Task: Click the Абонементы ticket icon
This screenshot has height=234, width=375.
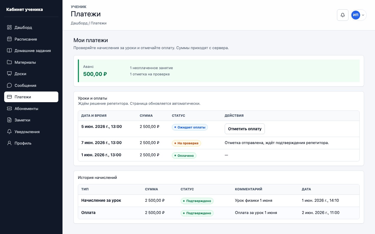Action: pyautogui.click(x=9, y=108)
